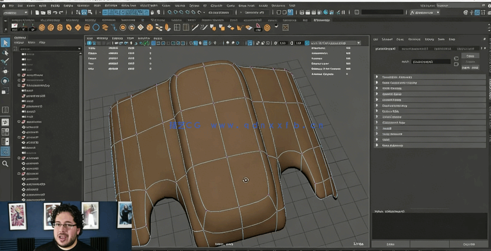Click the Select button below Attribute Editor notes

390,244
